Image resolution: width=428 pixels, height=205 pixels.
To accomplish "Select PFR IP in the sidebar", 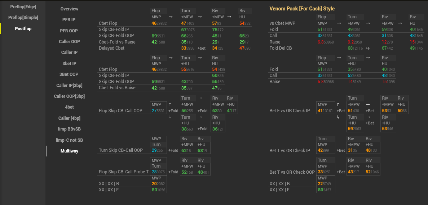I will (69, 19).
